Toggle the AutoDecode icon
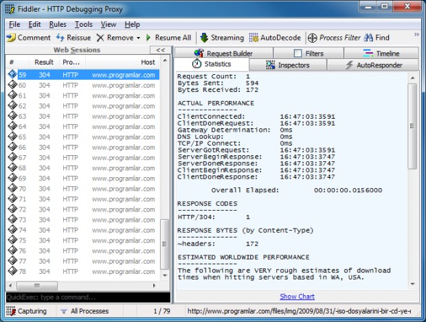The height and width of the screenshot is (322, 426). pos(254,38)
